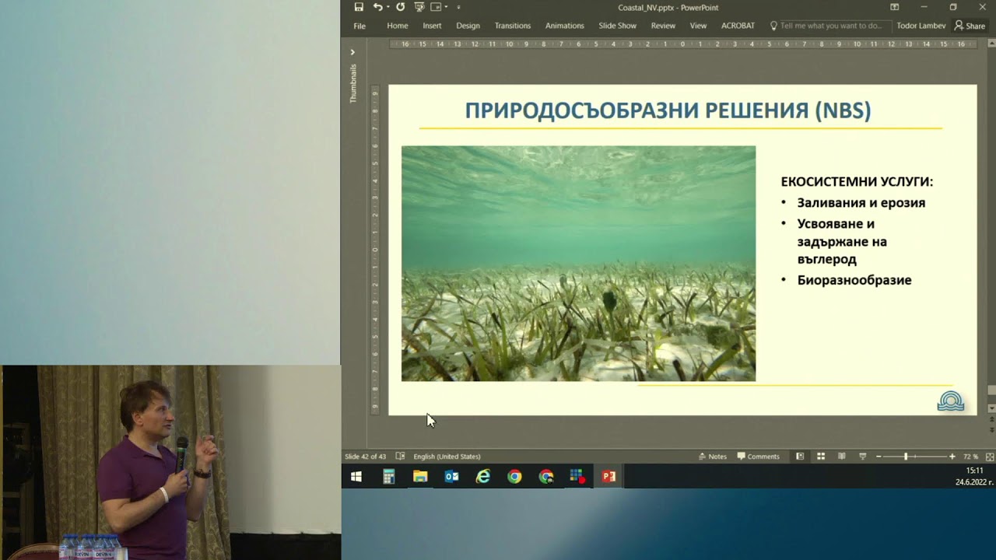
Task: Switch to the Insert ribbon tab
Action: click(432, 26)
